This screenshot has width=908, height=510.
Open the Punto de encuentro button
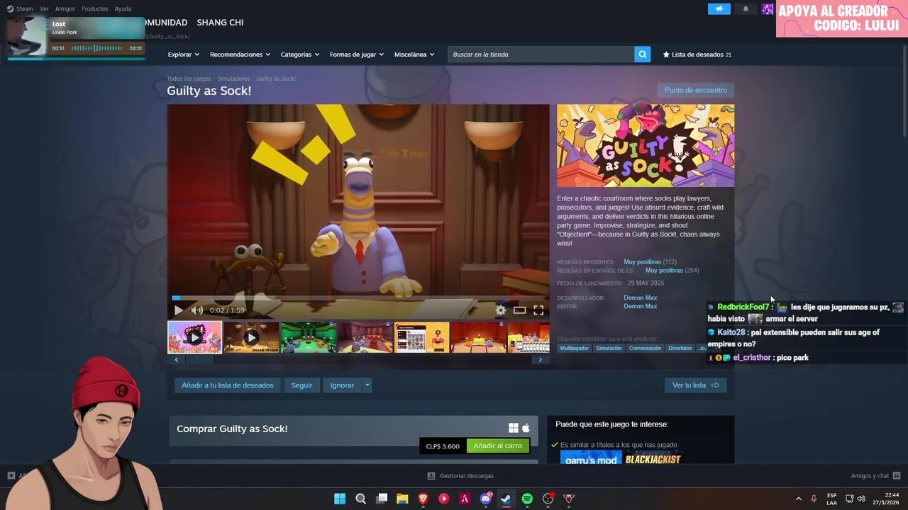(x=695, y=90)
